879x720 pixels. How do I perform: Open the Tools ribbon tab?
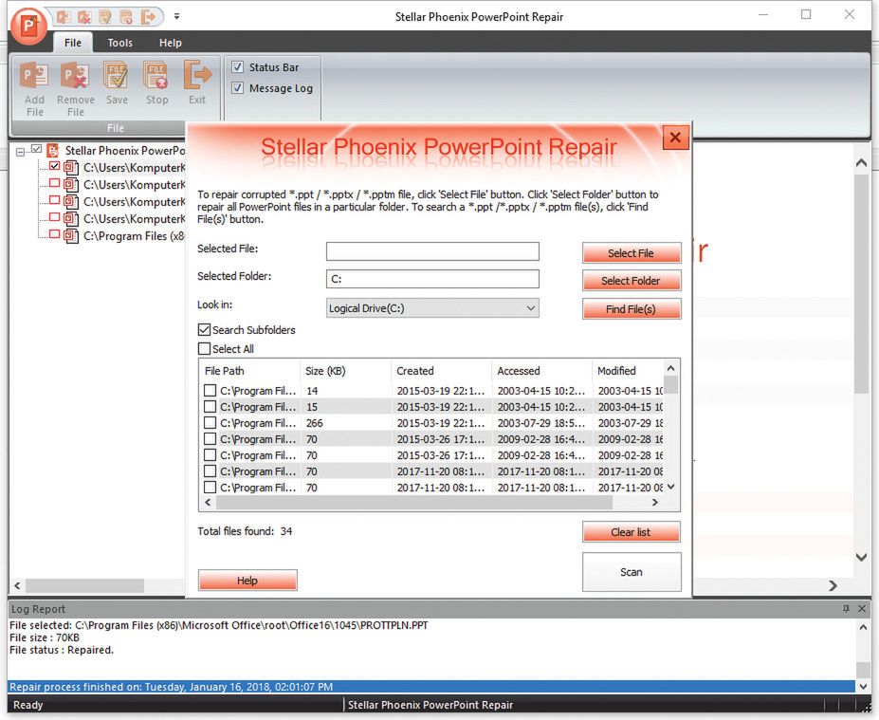tap(120, 43)
